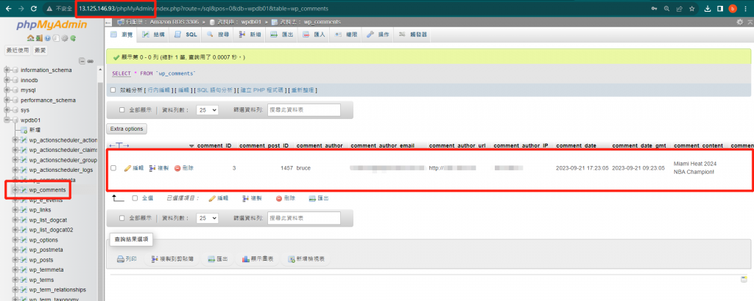Select the bruce comment row checkbox
Image resolution: width=754 pixels, height=301 pixels.
click(x=113, y=168)
